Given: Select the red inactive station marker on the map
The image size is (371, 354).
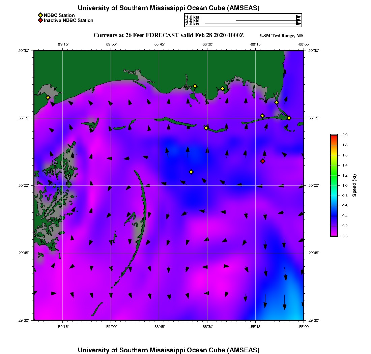Looking at the screenshot, I should (263, 161).
